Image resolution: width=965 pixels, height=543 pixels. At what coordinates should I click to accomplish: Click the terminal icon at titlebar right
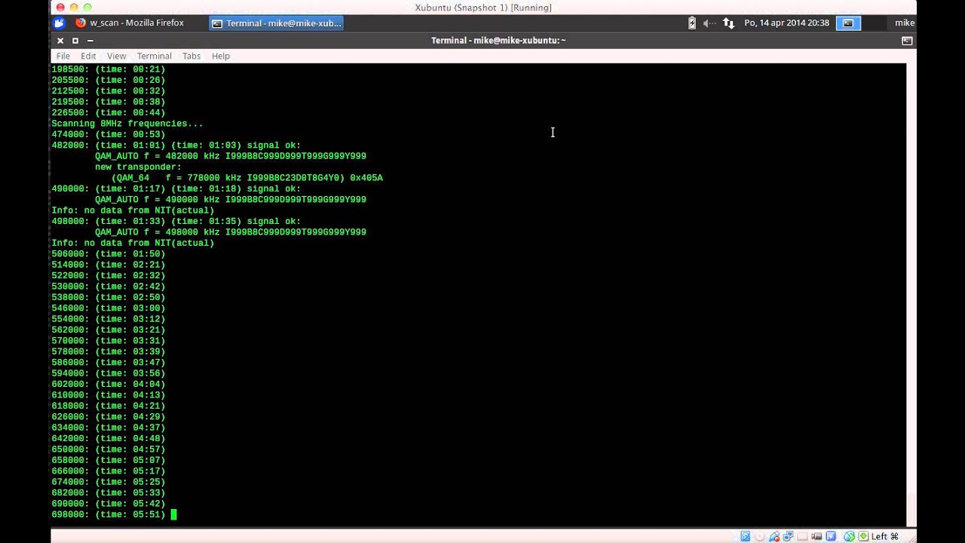tap(907, 41)
